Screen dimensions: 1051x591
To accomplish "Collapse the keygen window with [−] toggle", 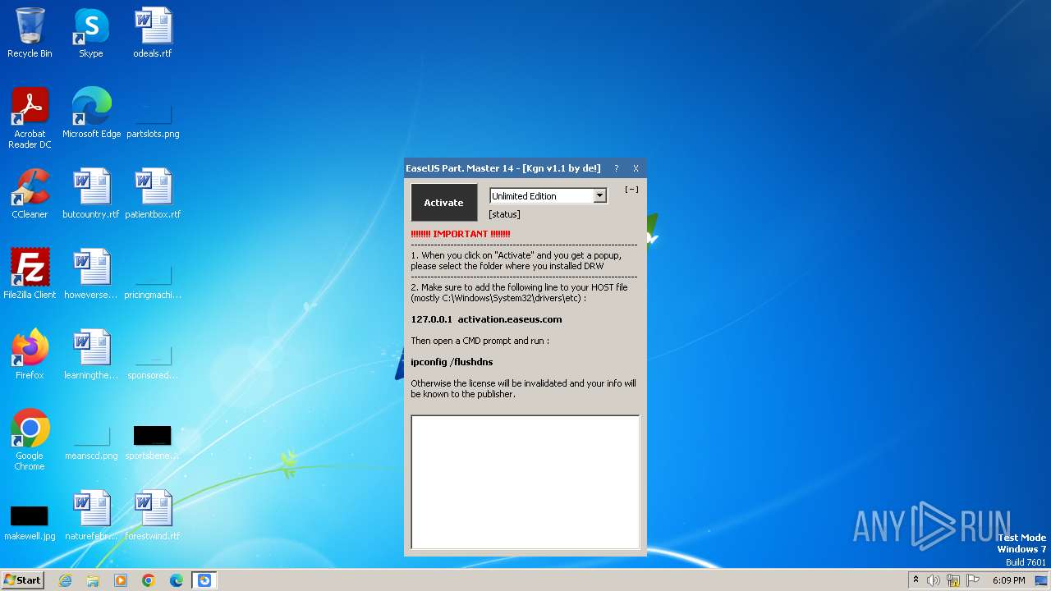I will [x=631, y=190].
